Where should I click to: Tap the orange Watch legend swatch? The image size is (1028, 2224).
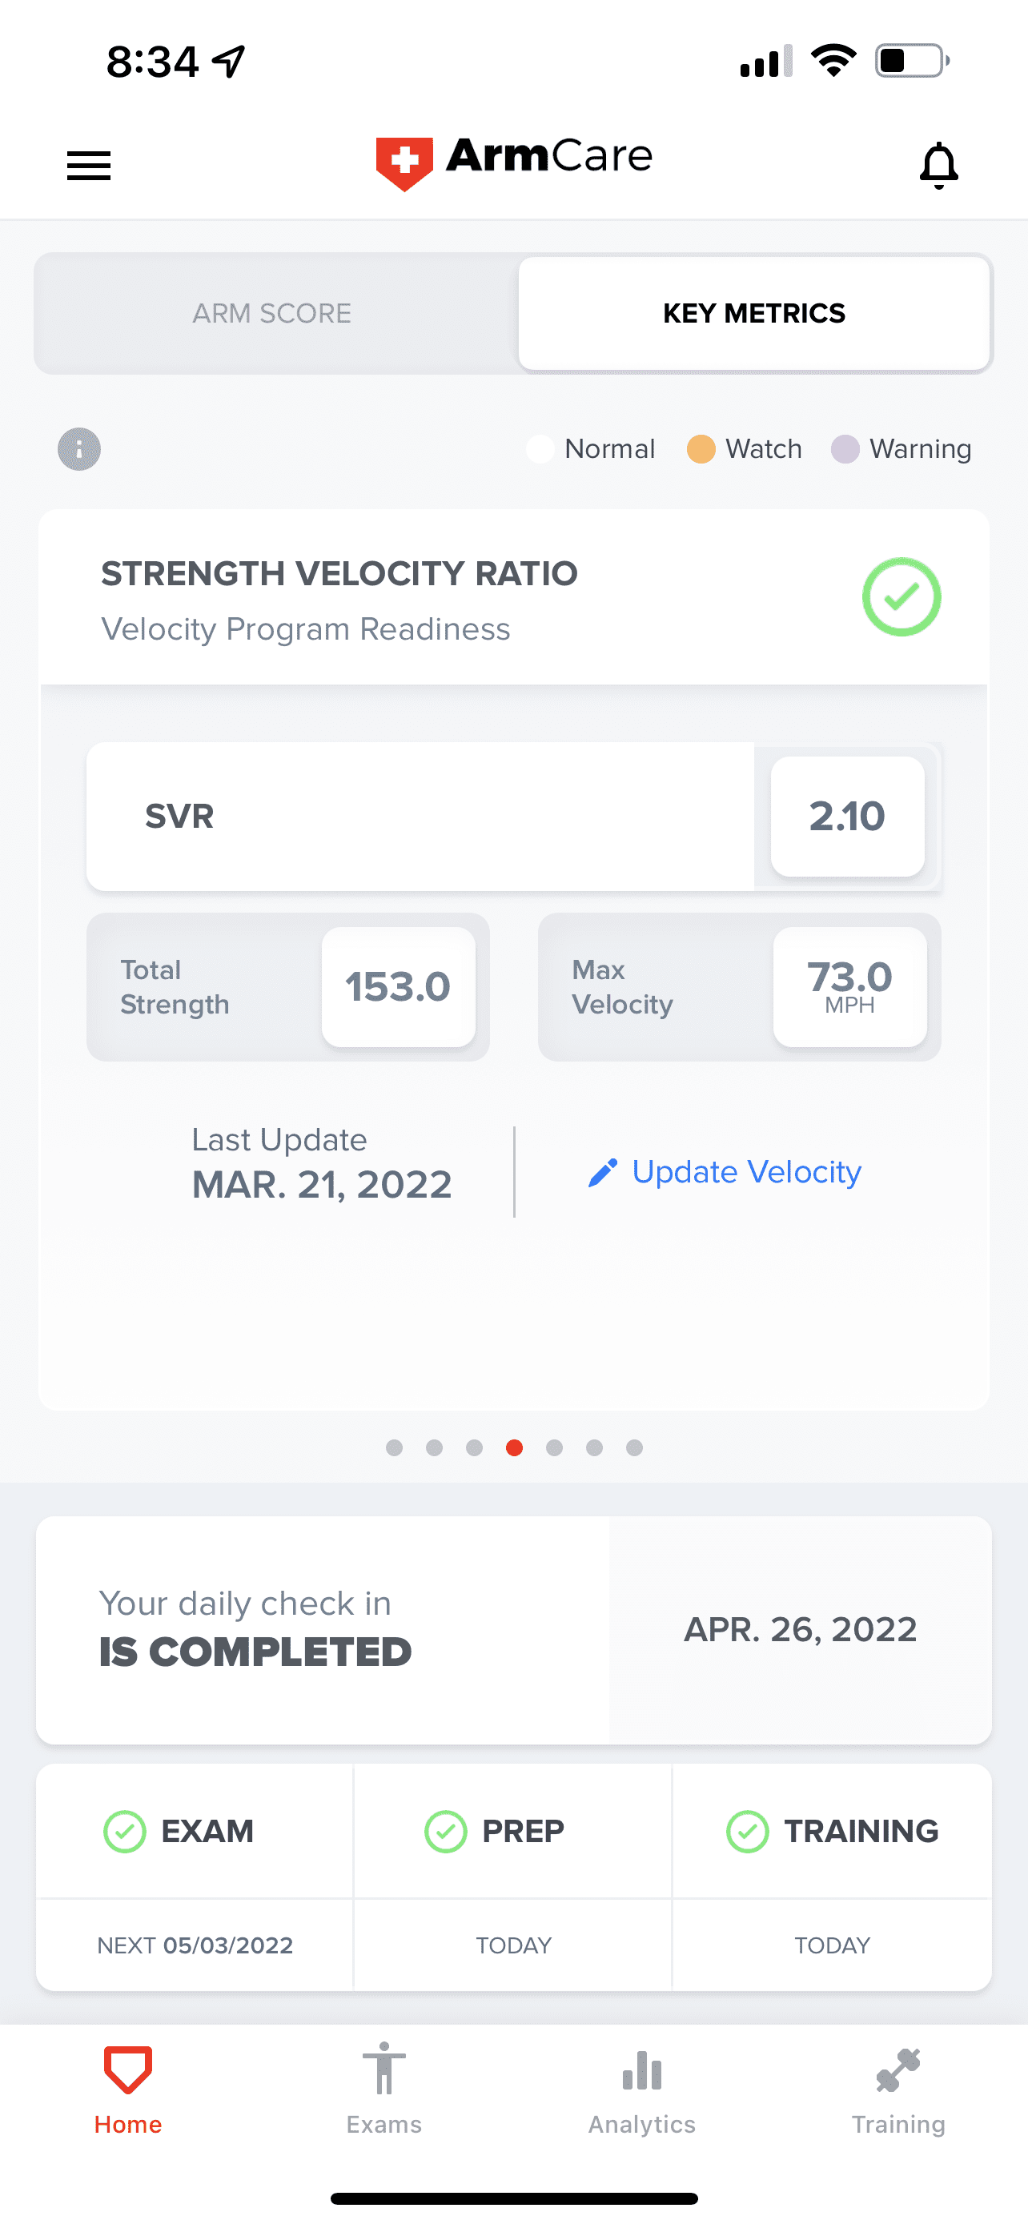click(701, 449)
